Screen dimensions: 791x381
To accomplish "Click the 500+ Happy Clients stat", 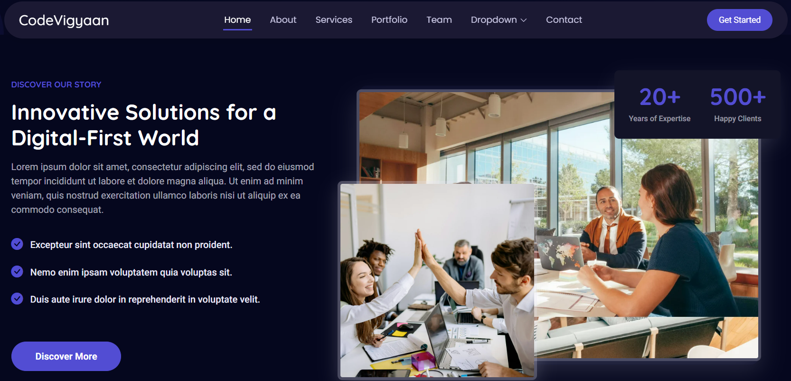I will point(737,105).
